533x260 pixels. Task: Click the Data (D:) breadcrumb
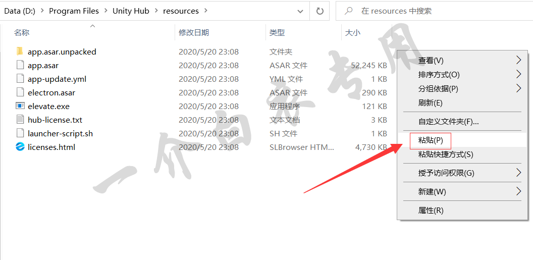20,11
